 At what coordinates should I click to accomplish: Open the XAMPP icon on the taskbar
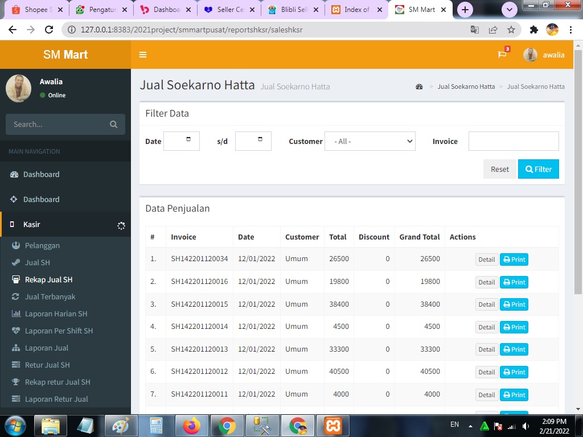[x=332, y=425]
